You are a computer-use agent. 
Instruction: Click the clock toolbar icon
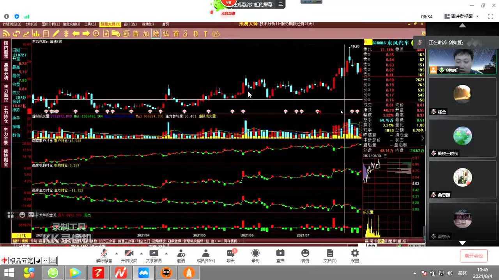tap(96, 34)
